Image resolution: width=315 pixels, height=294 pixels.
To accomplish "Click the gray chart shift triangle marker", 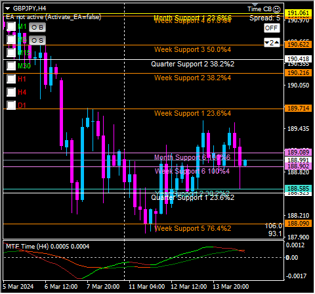I will pyautogui.click(x=255, y=5).
